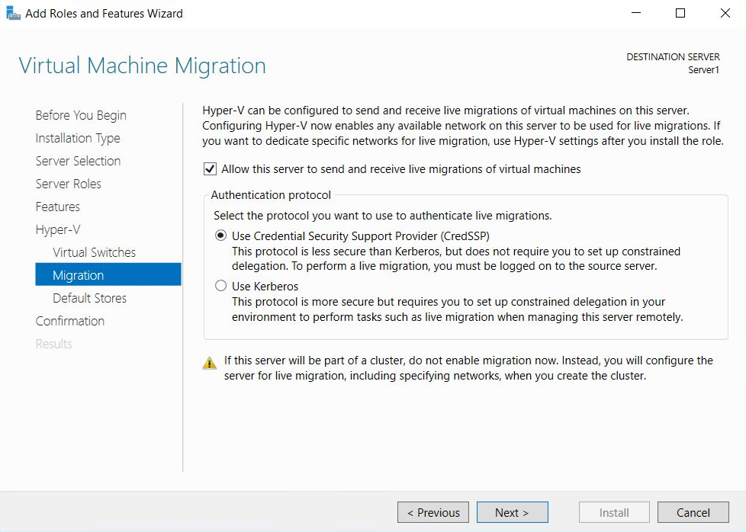Image resolution: width=746 pixels, height=532 pixels.
Task: Click the Results sidebar entry
Action: pyautogui.click(x=53, y=344)
